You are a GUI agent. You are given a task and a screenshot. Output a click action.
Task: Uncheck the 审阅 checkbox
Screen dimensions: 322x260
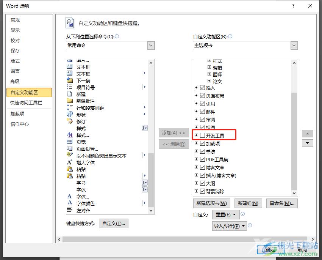203,119
